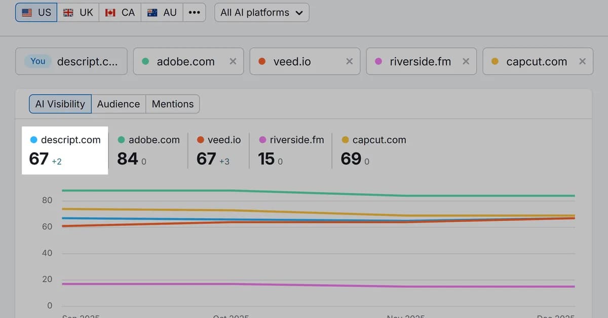Click riverside.fm score 15

point(266,159)
